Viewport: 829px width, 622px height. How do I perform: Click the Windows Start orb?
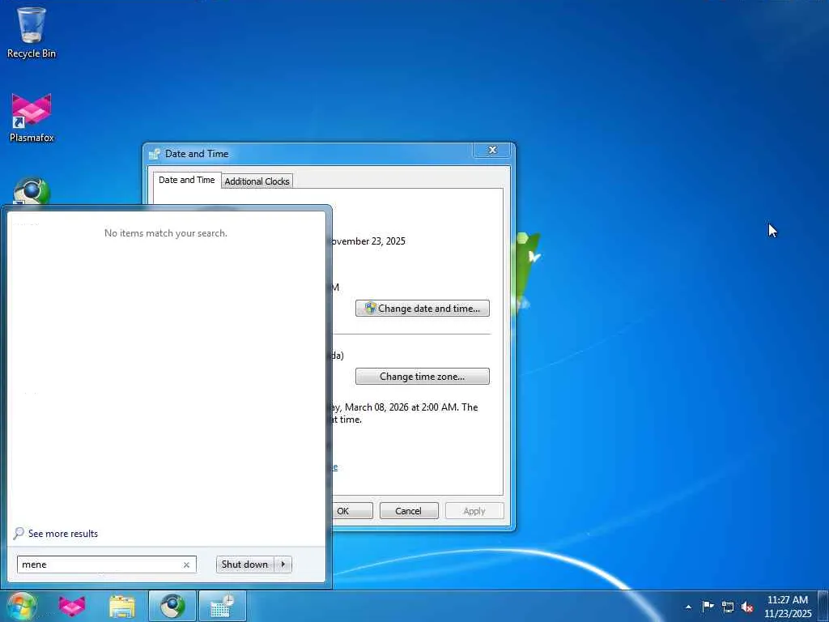tap(22, 606)
